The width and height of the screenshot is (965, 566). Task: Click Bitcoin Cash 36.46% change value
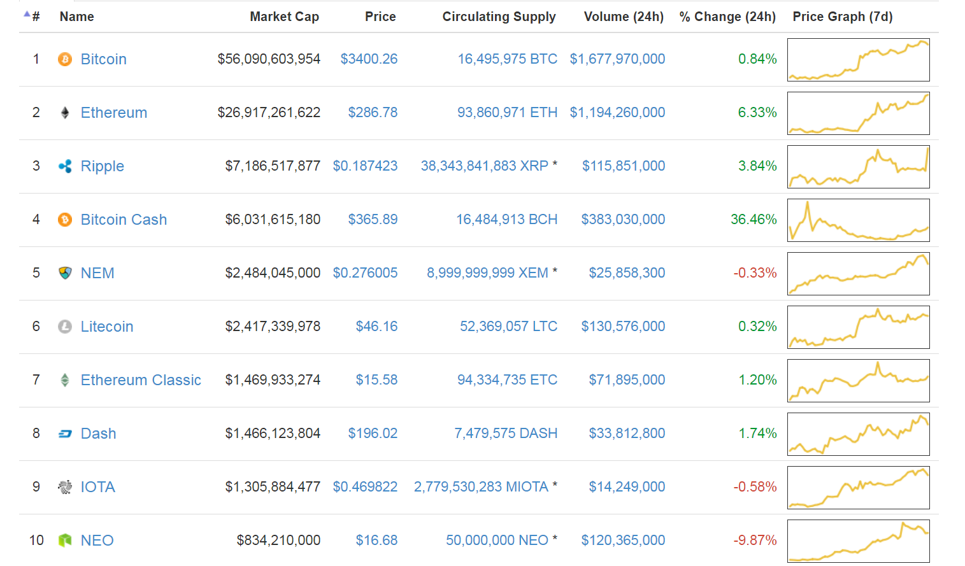coord(754,220)
